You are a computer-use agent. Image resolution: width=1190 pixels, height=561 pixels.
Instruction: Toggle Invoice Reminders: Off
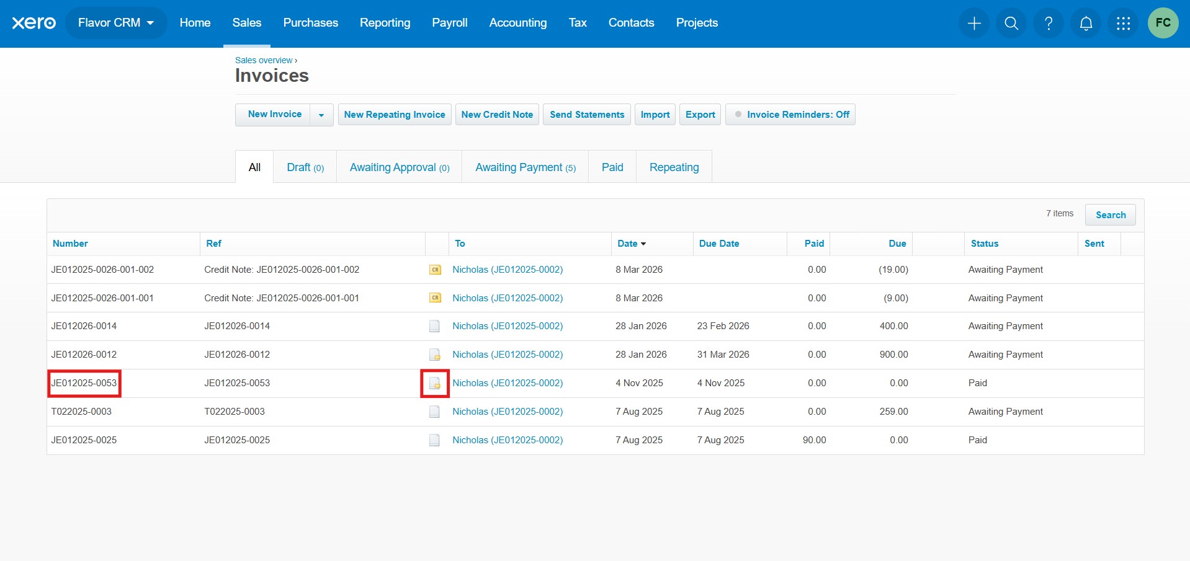(x=790, y=115)
